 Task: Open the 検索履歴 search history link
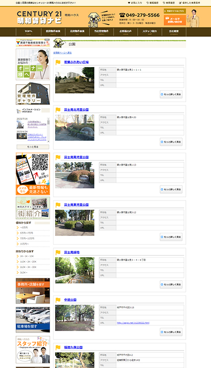coord(169,3)
